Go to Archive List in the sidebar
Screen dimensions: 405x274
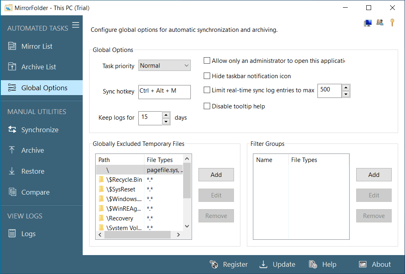tap(38, 67)
